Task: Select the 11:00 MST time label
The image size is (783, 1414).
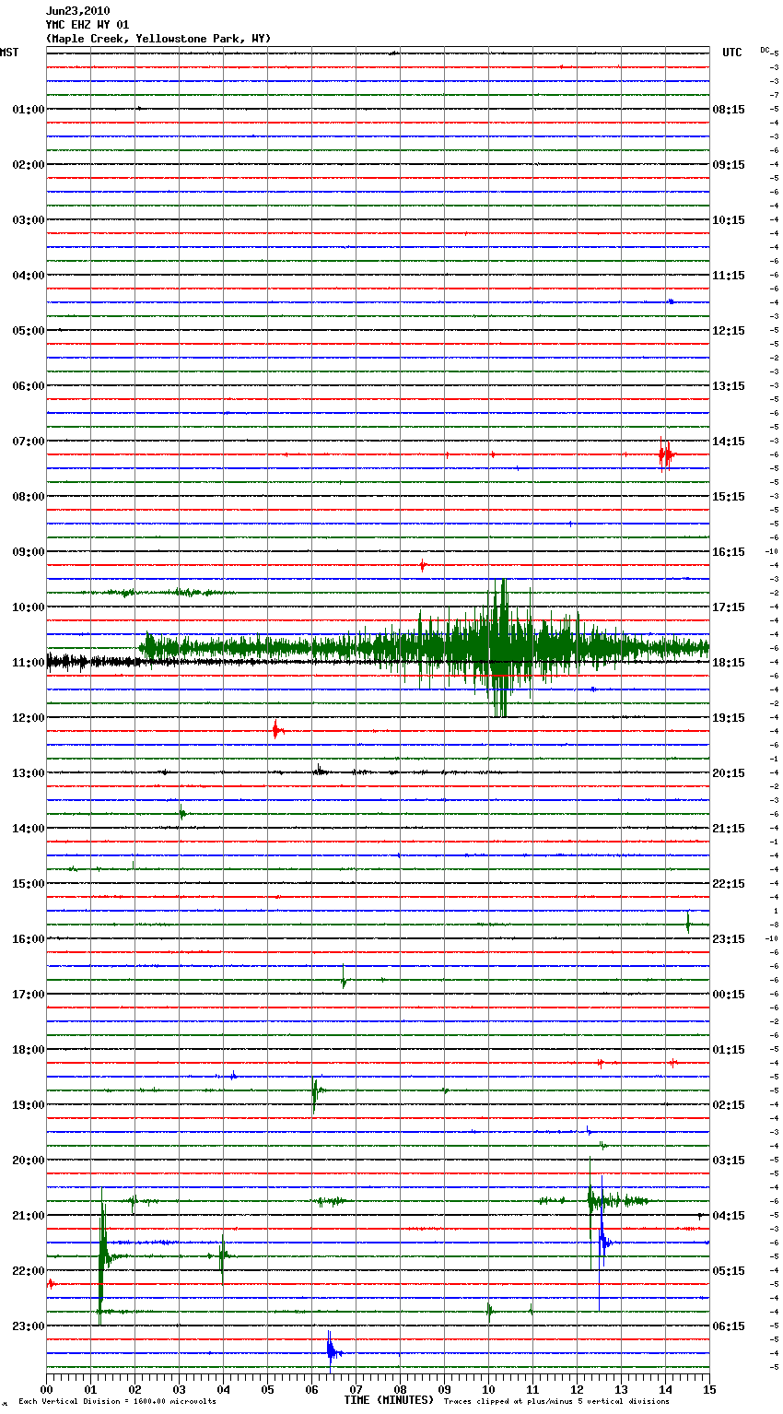Action: click(28, 663)
